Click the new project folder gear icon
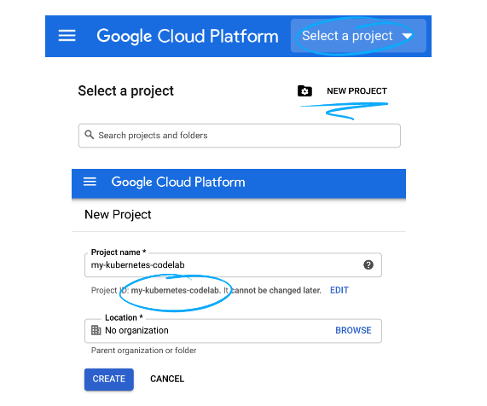Screen dimensions: 487x406 point(304,91)
